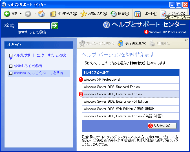Click the grey Forward arrow icon
The height and width of the screenshot is (152, 190).
click(x=28, y=14)
